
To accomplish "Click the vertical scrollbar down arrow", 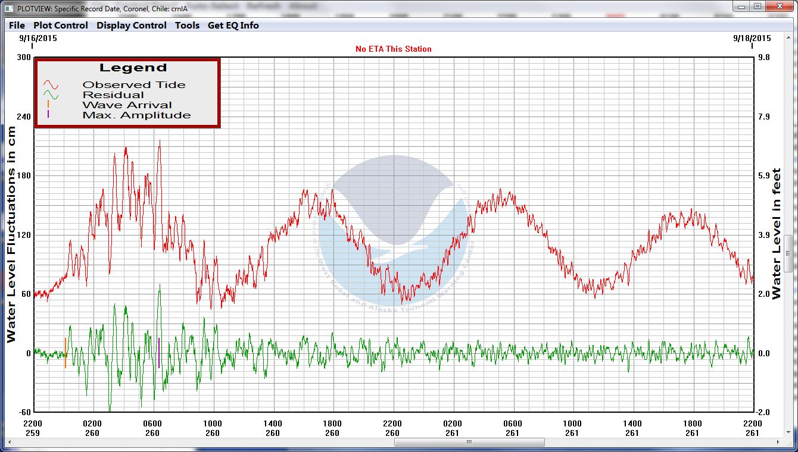I will click(788, 432).
